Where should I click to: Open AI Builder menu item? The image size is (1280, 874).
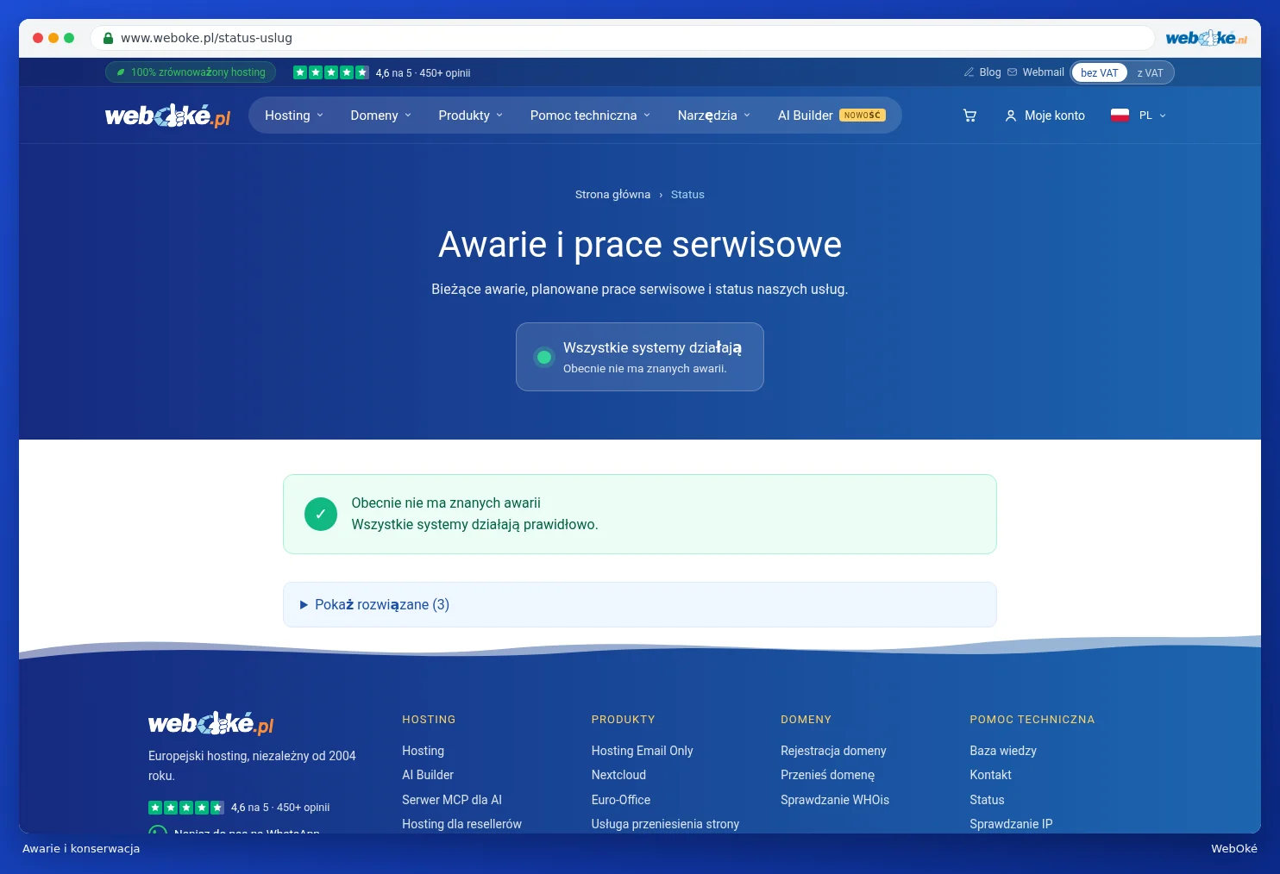[x=831, y=115]
